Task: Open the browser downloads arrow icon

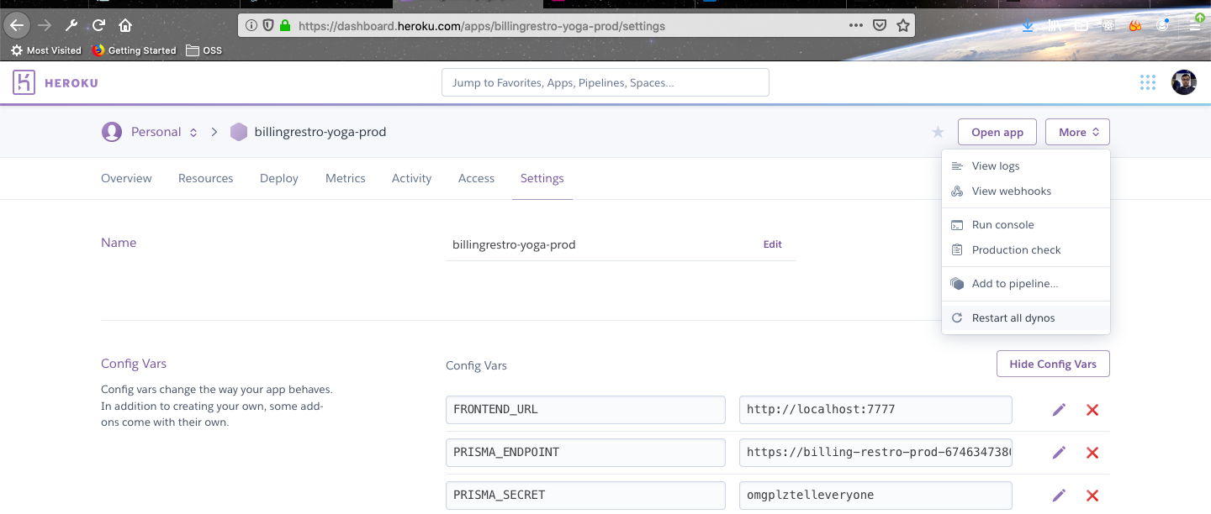Action: (x=1028, y=26)
